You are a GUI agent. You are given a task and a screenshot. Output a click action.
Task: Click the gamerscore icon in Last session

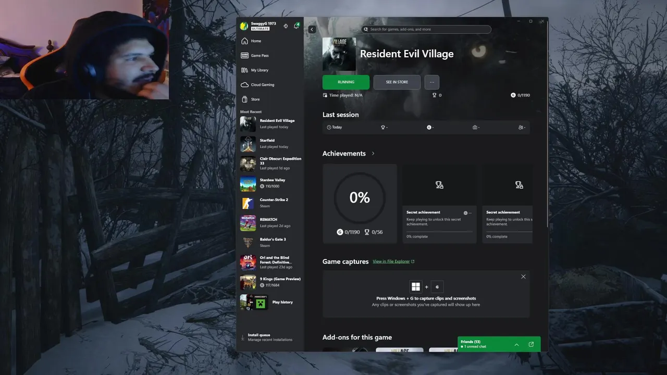(x=429, y=127)
